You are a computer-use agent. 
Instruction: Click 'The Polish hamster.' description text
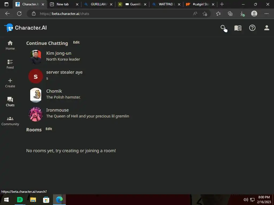tap(63, 97)
